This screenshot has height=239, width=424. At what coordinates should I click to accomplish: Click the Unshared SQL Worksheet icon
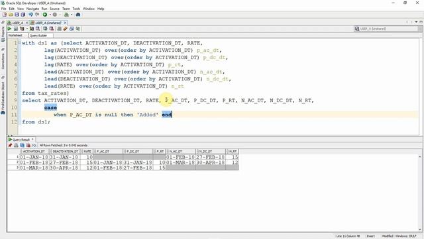pyautogui.click(x=59, y=29)
